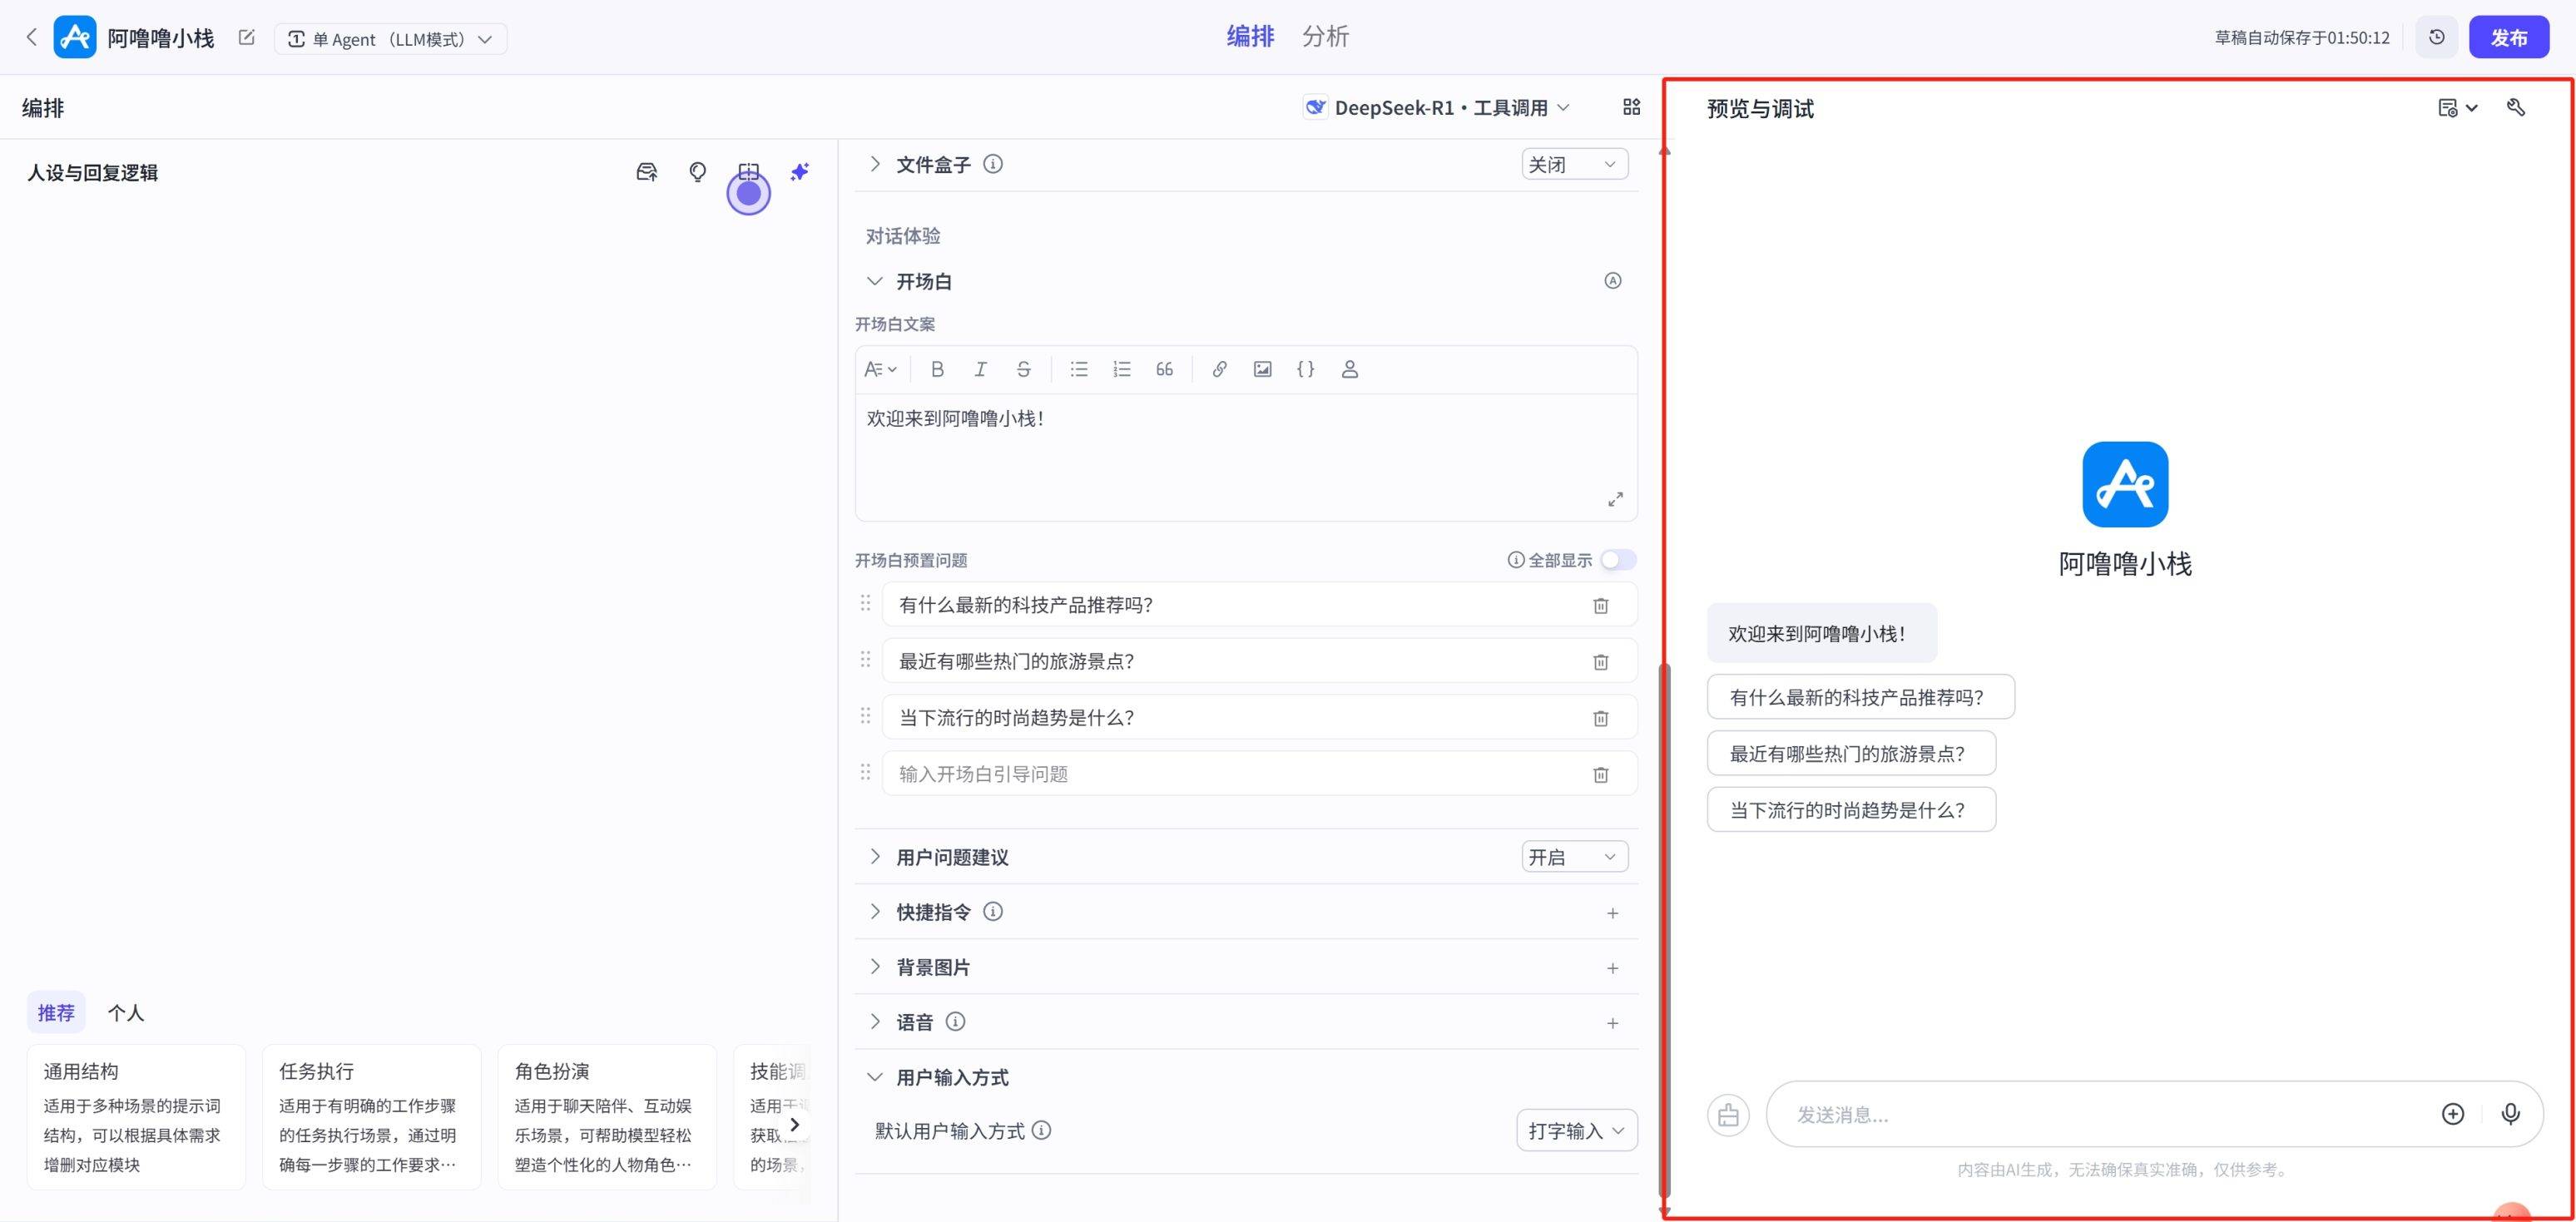
Task: Switch to the 分析 tab
Action: (1325, 37)
